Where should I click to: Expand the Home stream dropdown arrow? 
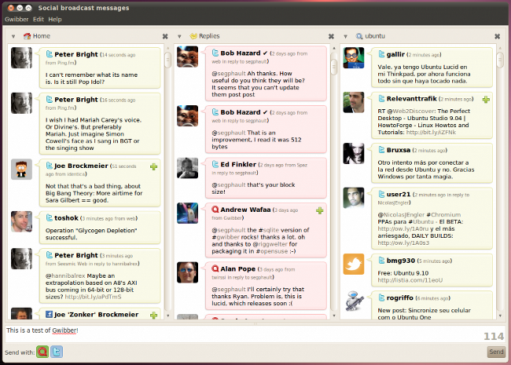pyautogui.click(x=13, y=36)
